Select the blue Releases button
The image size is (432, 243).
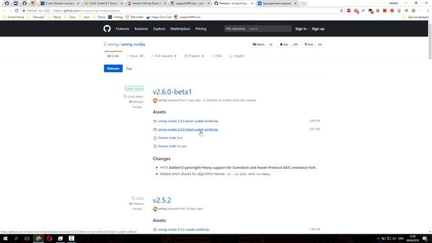point(113,68)
